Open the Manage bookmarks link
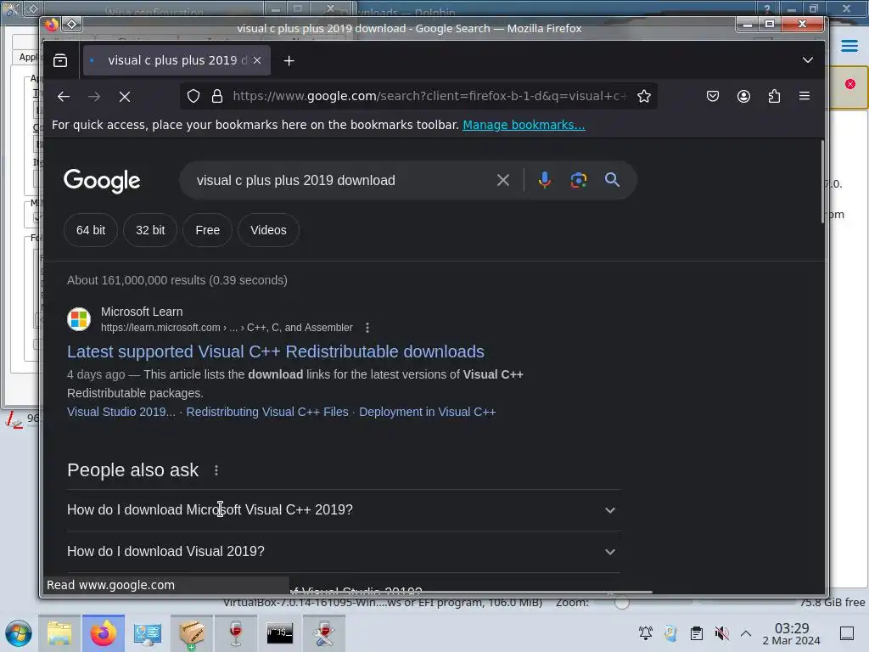 [x=524, y=125]
